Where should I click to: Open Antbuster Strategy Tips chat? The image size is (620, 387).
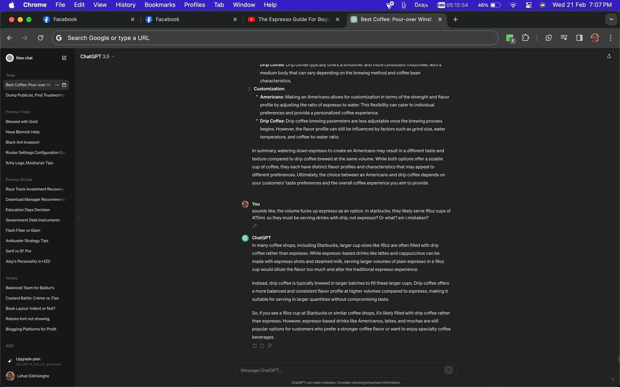click(x=27, y=241)
